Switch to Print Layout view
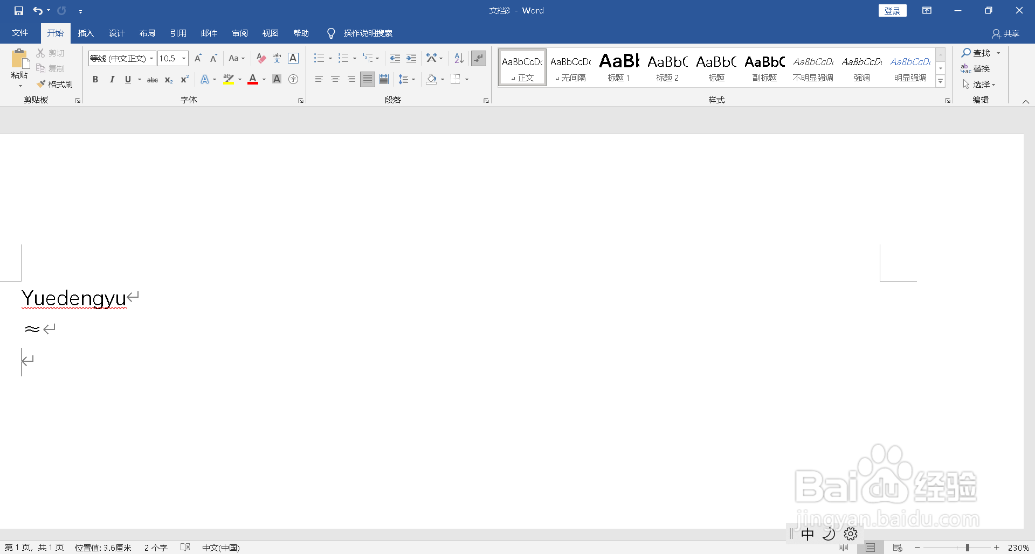 (x=871, y=548)
